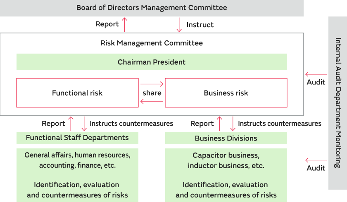Click the instructs countermeasures arrow above Functional Staff
This screenshot has width=347, height=202.
coord(84,123)
